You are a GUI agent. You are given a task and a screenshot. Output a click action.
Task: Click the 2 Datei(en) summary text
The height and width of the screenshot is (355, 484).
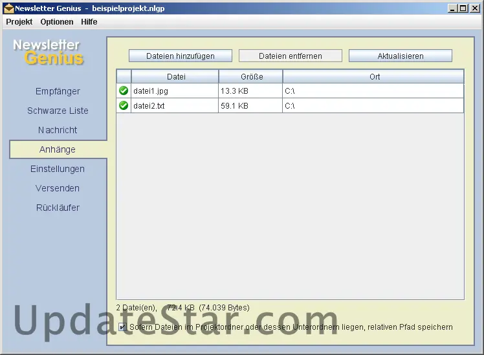coord(137,308)
